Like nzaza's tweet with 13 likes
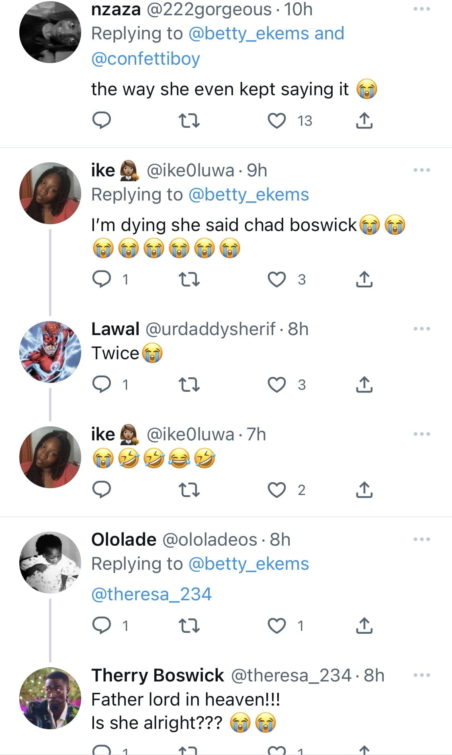 pos(277,121)
